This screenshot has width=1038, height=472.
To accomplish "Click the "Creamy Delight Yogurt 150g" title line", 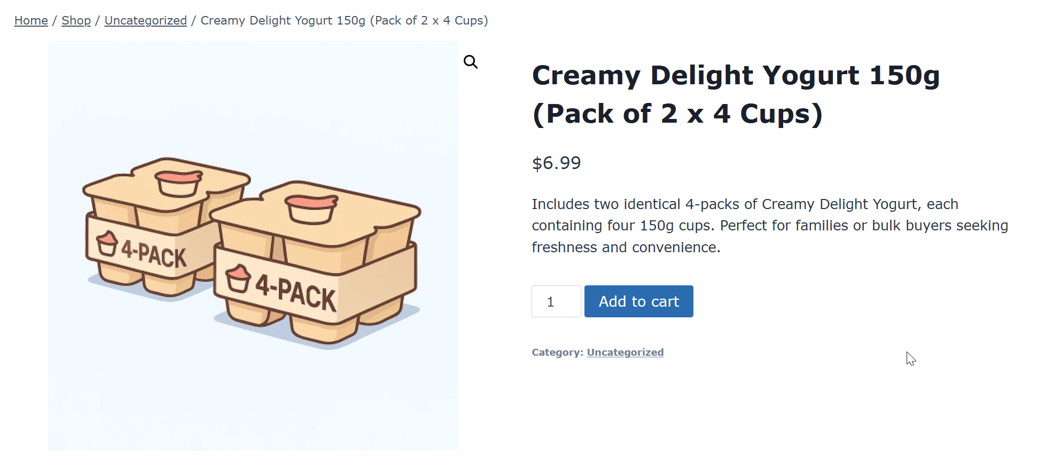I will [736, 75].
